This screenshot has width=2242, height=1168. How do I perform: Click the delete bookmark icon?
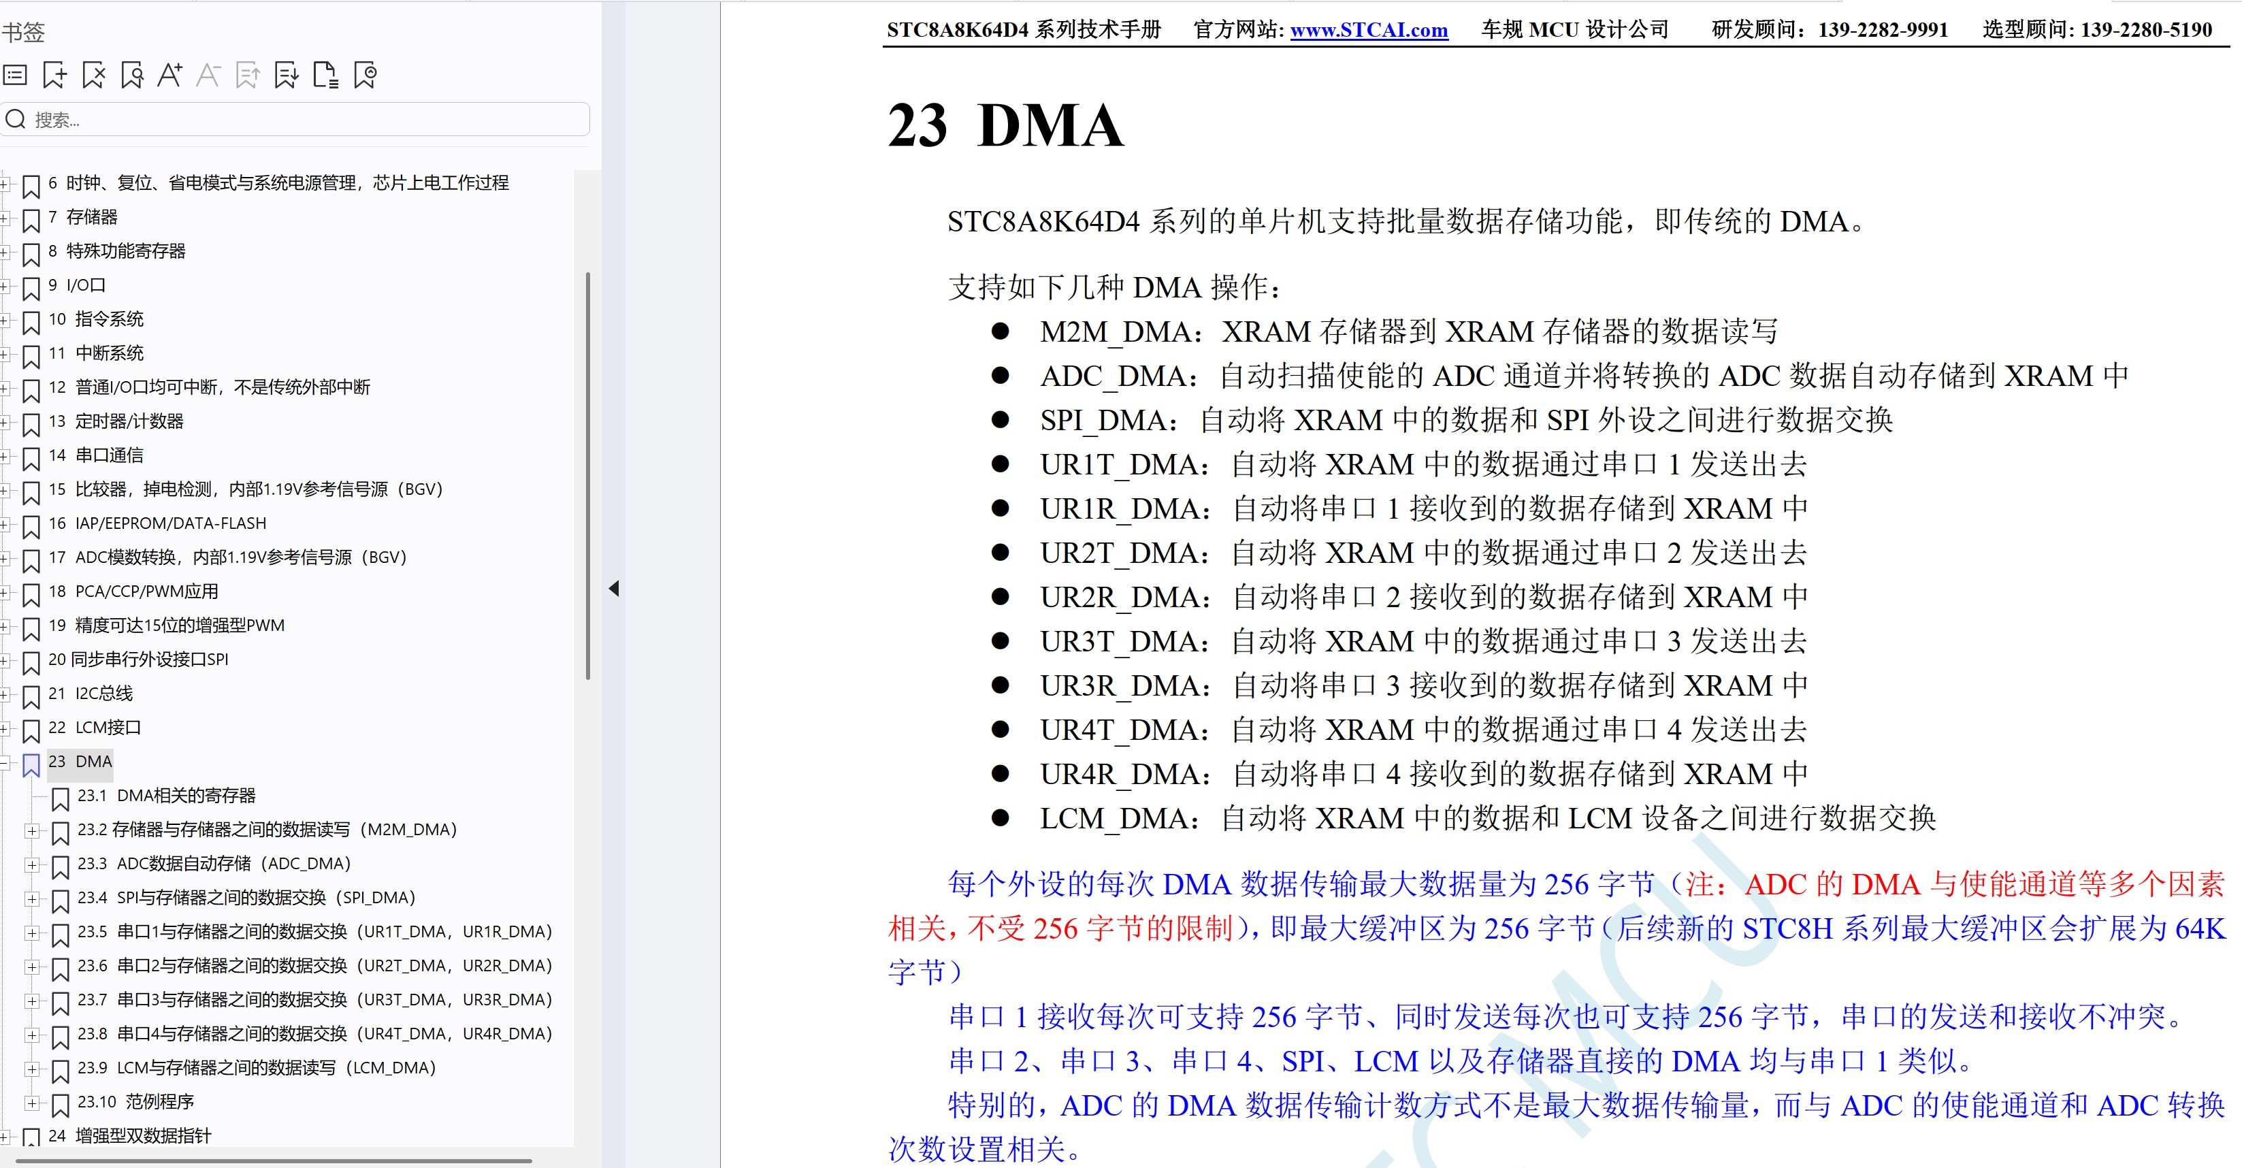click(x=93, y=76)
